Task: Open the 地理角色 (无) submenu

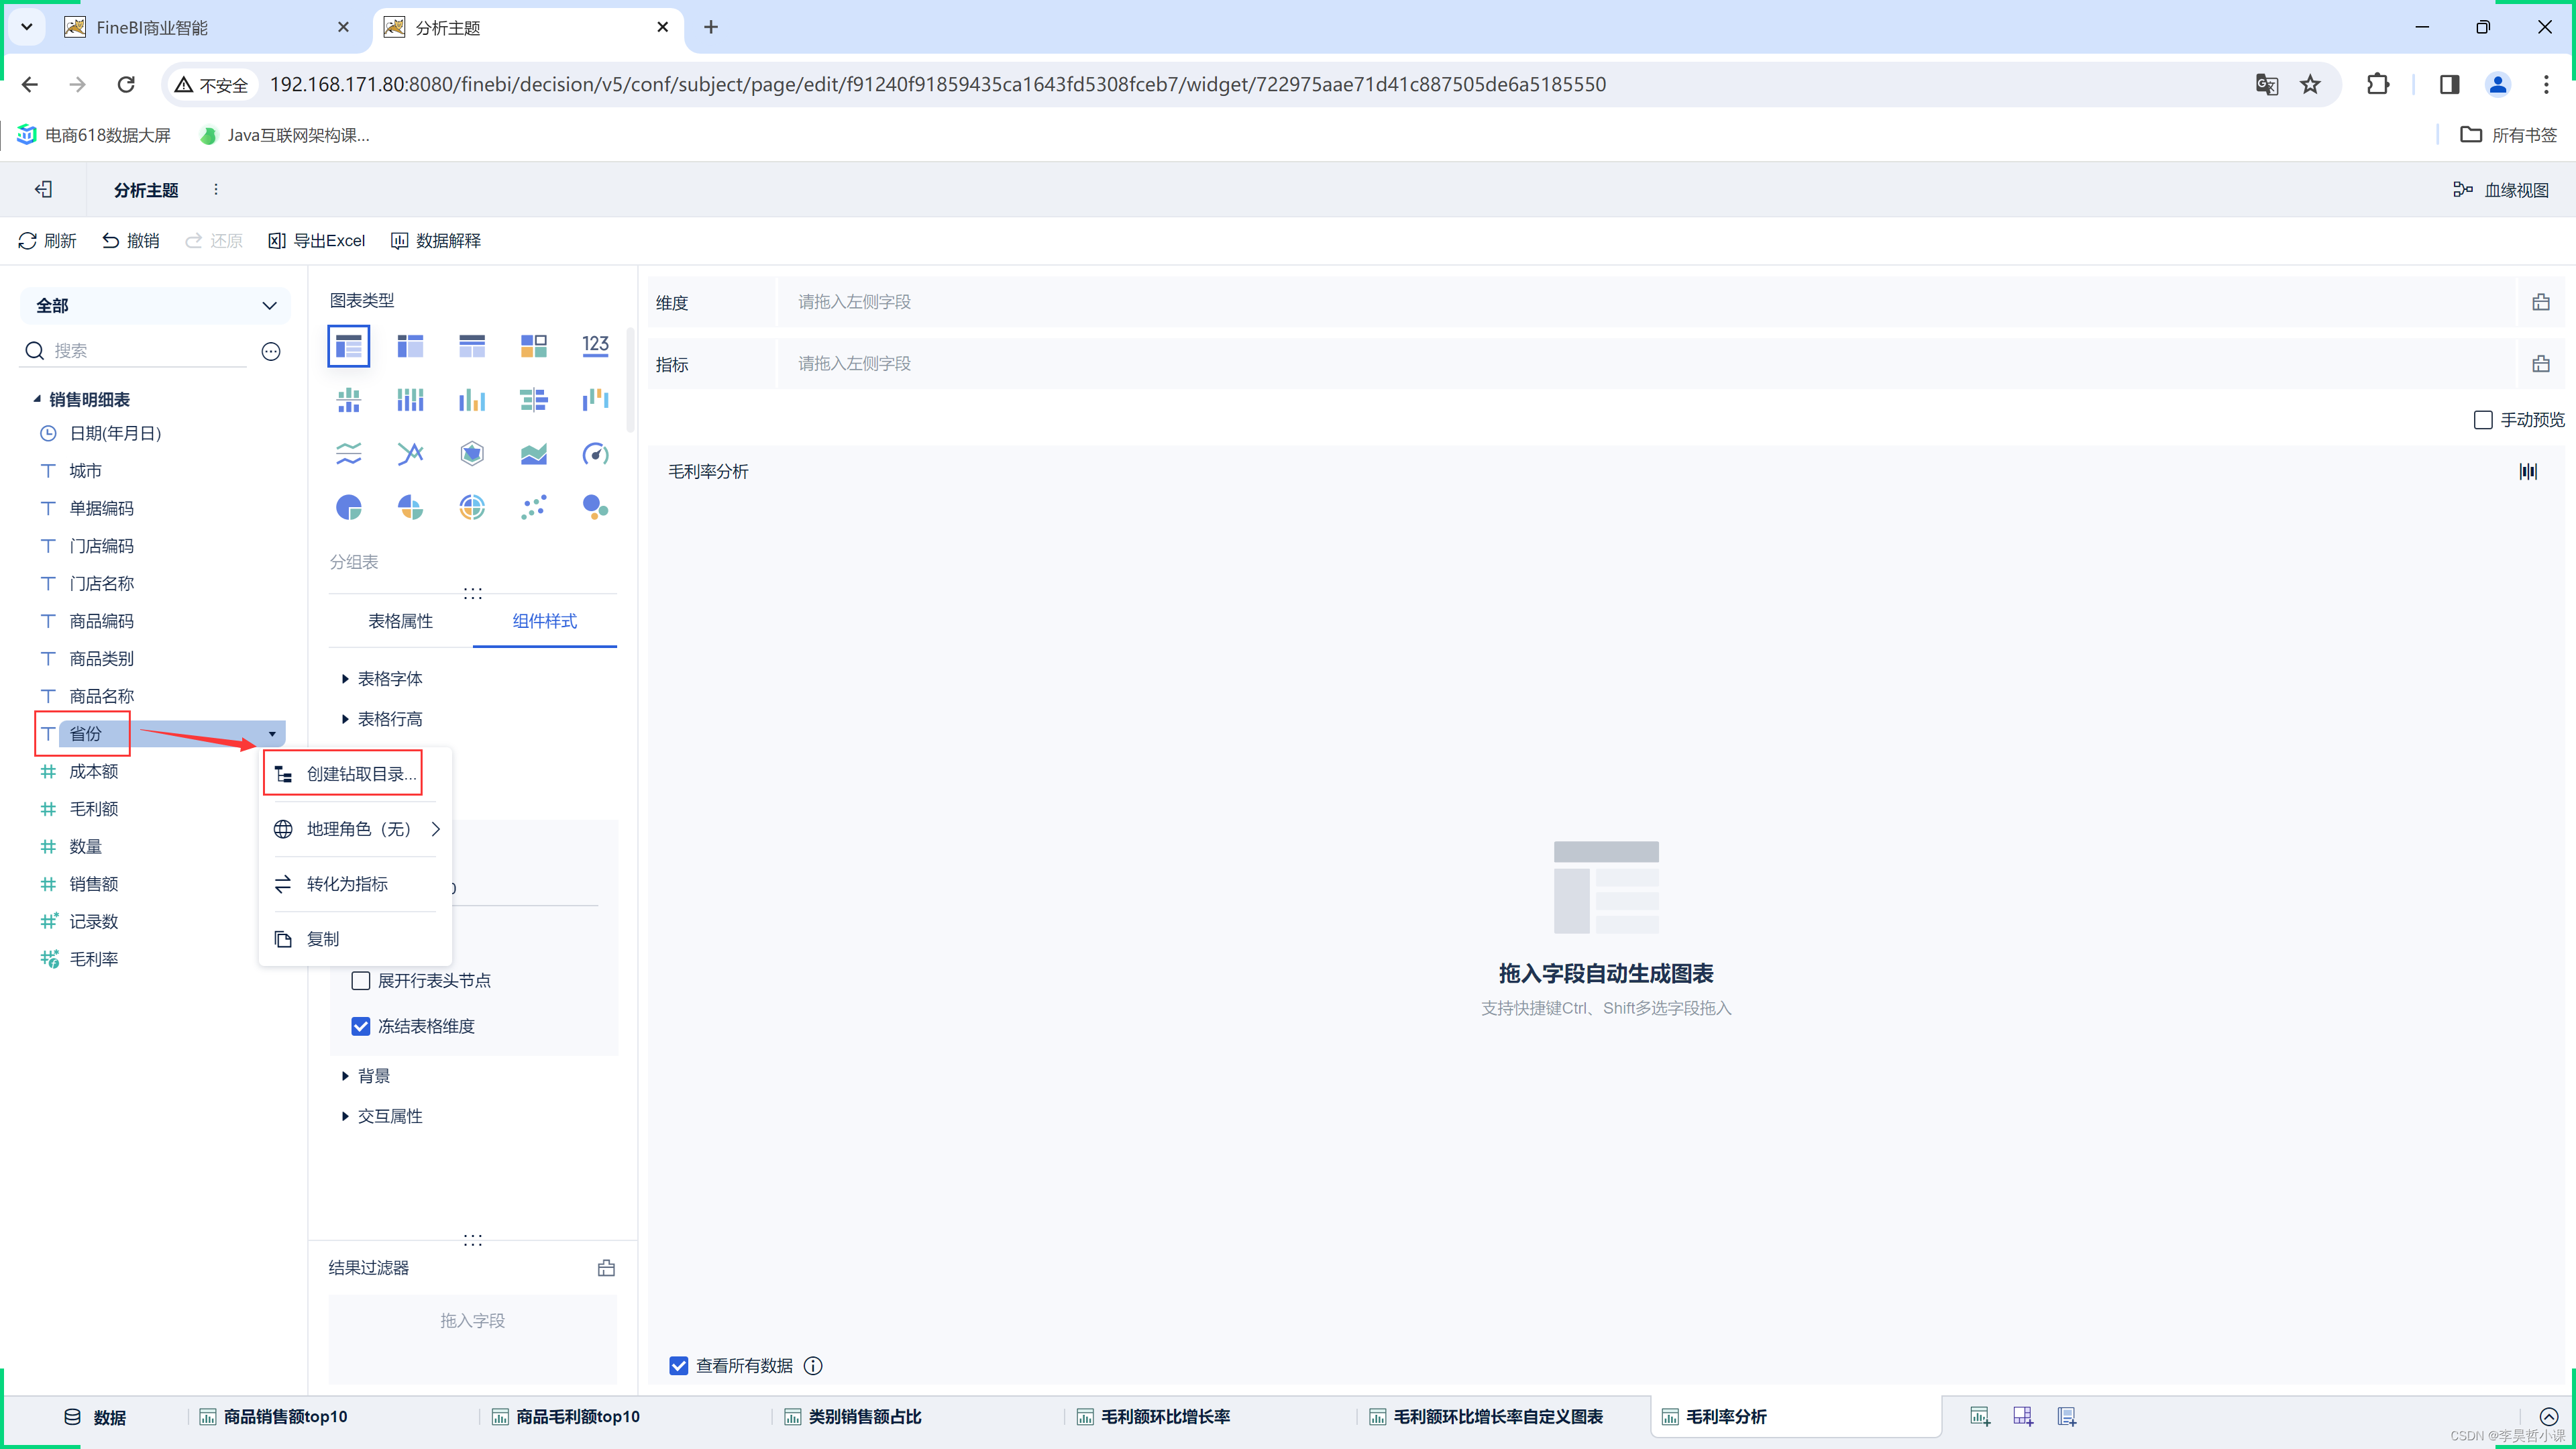Action: coord(356,829)
